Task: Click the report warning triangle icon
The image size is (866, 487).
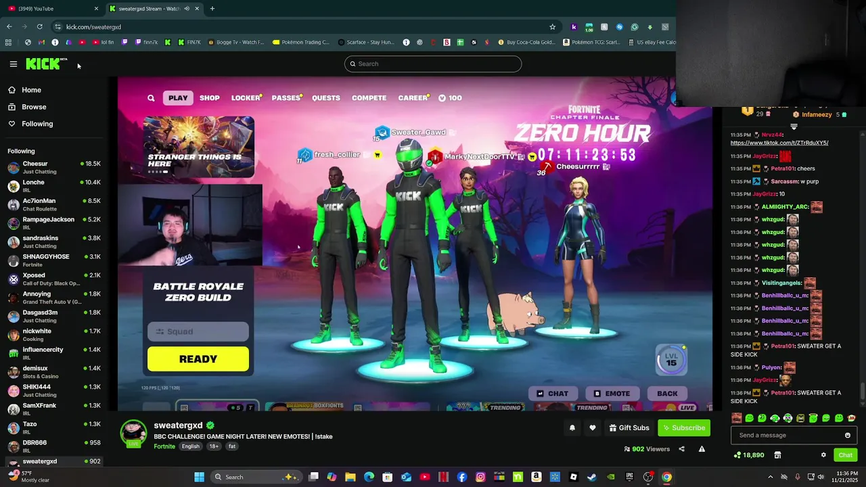Action: coord(702,449)
